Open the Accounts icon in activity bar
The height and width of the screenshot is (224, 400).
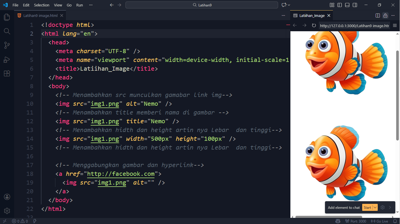point(7,197)
